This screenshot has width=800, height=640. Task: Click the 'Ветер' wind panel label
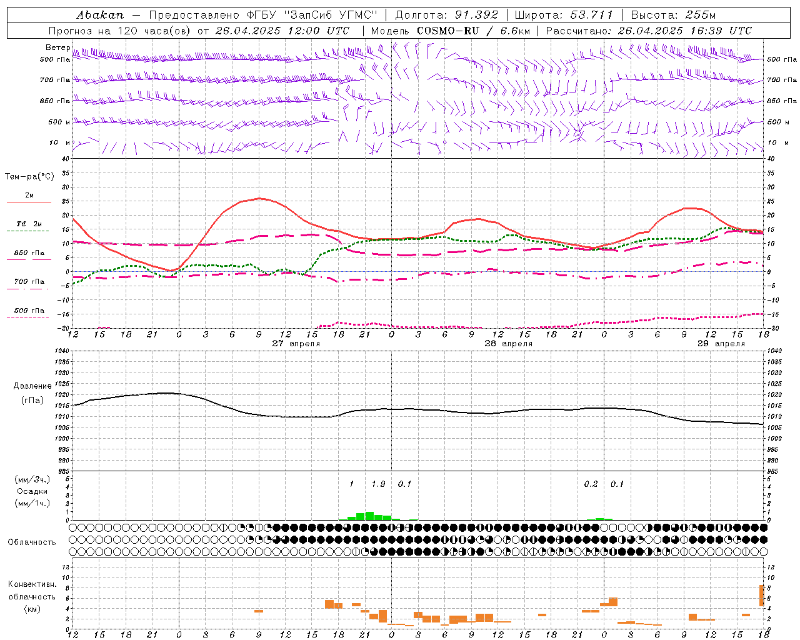[58, 47]
